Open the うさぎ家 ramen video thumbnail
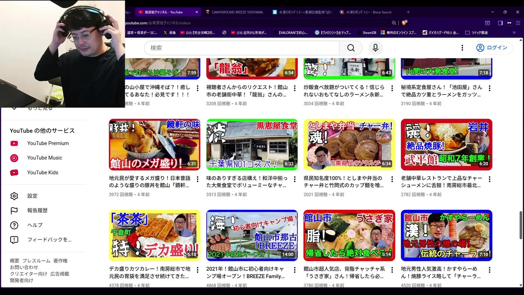Image resolution: width=524 pixels, height=295 pixels. click(349, 236)
